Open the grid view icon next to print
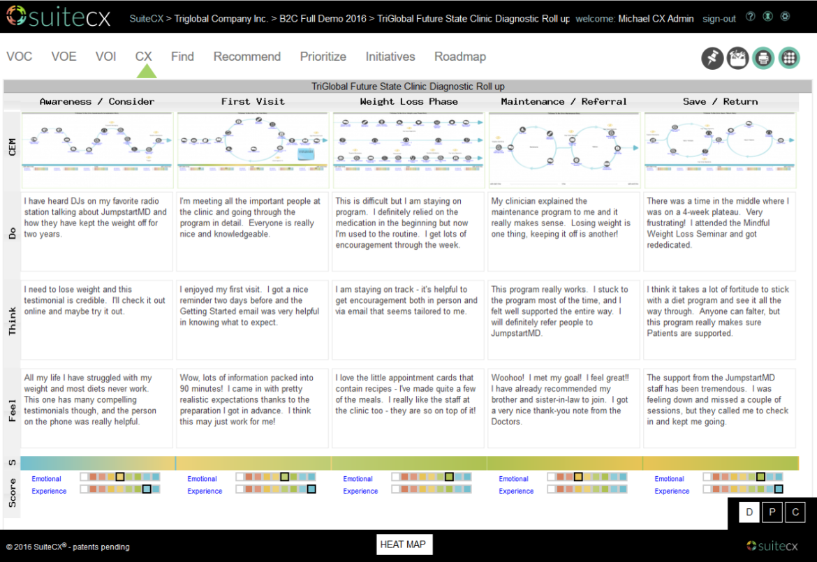The height and width of the screenshot is (562, 817). point(789,58)
